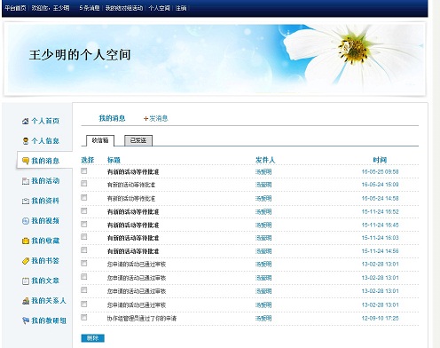
Task: Tick checkbox for message dated 16-05-25 09:58
Action: [x=84, y=171]
